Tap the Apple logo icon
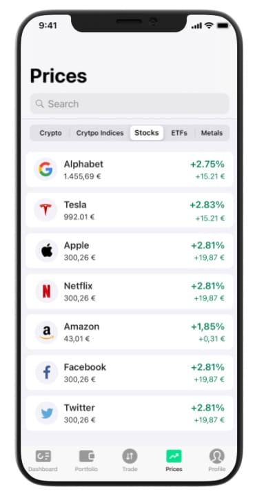The image size is (255, 498). tap(46, 251)
